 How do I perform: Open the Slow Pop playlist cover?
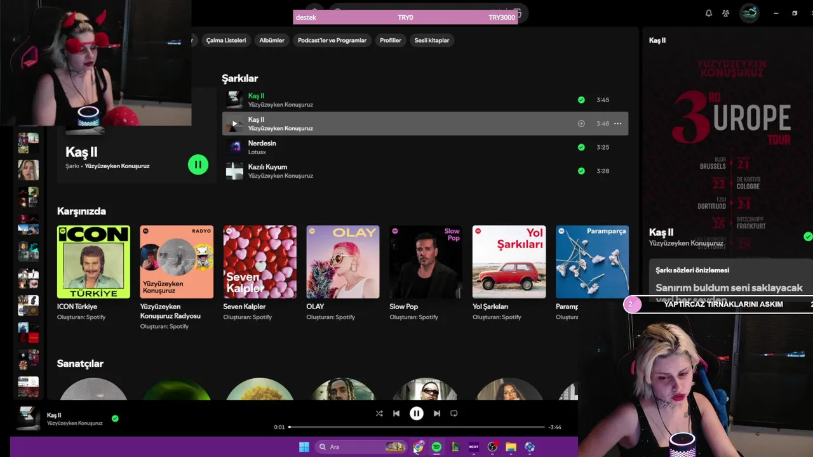[x=426, y=262]
